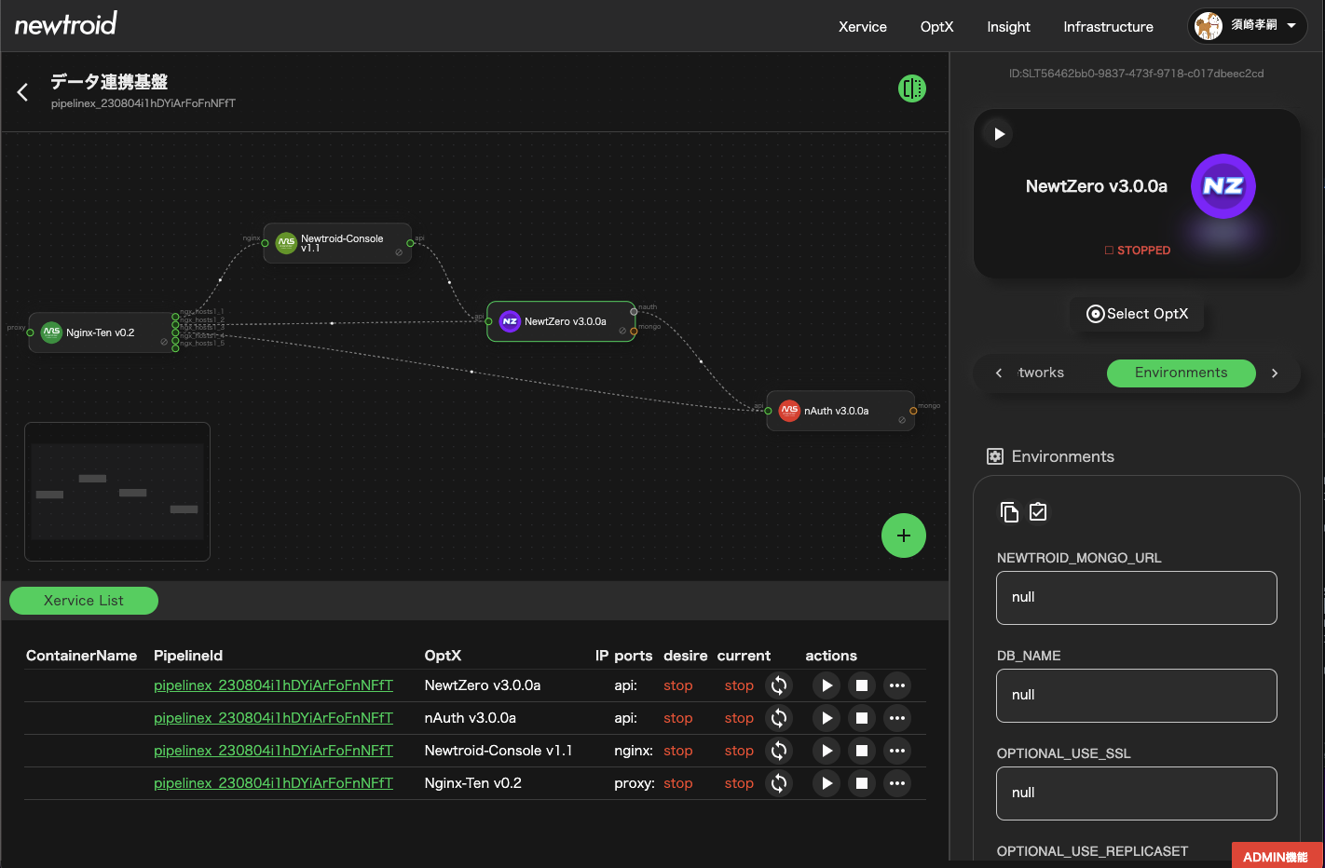The width and height of the screenshot is (1325, 868).
Task: Click the checklist icon in Environments
Action: [x=1038, y=511]
